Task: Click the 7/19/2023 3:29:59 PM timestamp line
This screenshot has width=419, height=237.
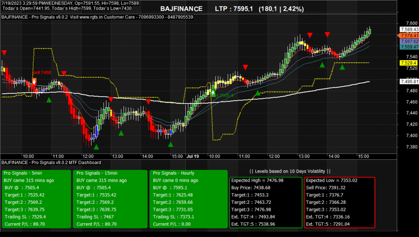Action: coord(70,3)
